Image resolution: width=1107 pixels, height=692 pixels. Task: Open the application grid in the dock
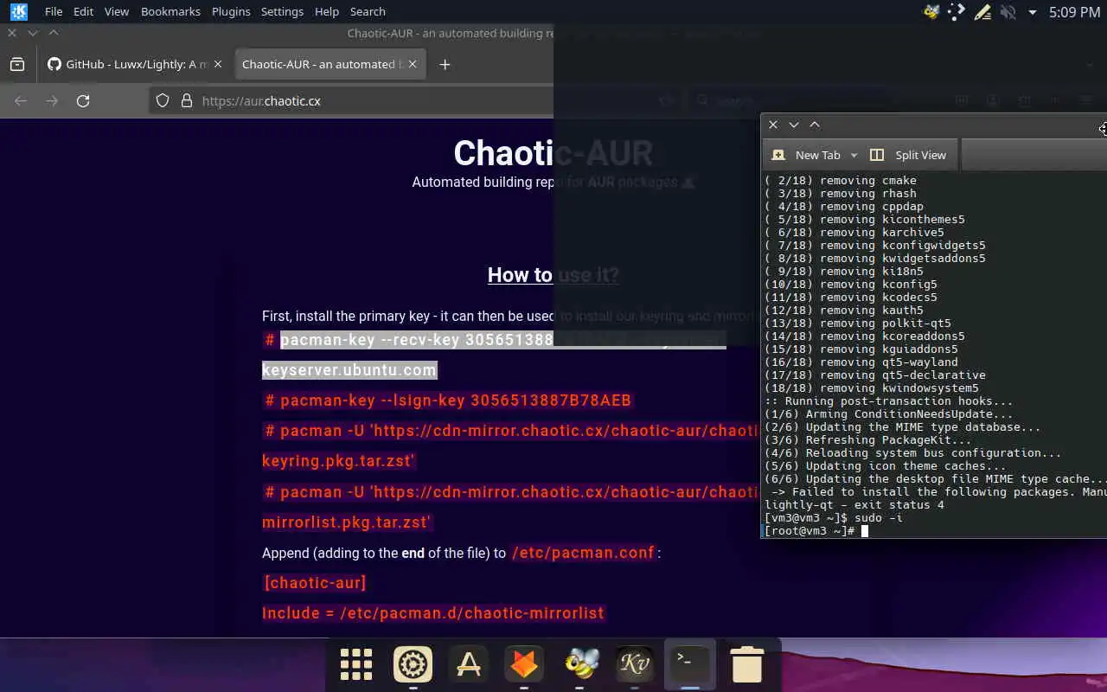pos(356,664)
